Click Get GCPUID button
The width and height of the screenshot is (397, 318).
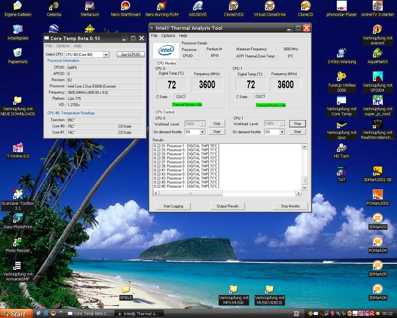pos(131,54)
